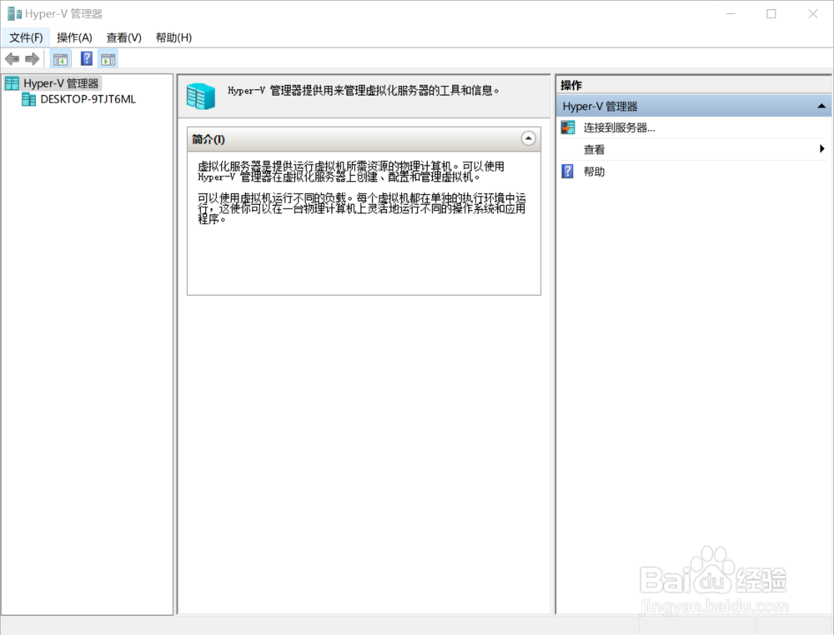Click the server icon beside DESKTOP-9TJT6ML

tap(28, 99)
